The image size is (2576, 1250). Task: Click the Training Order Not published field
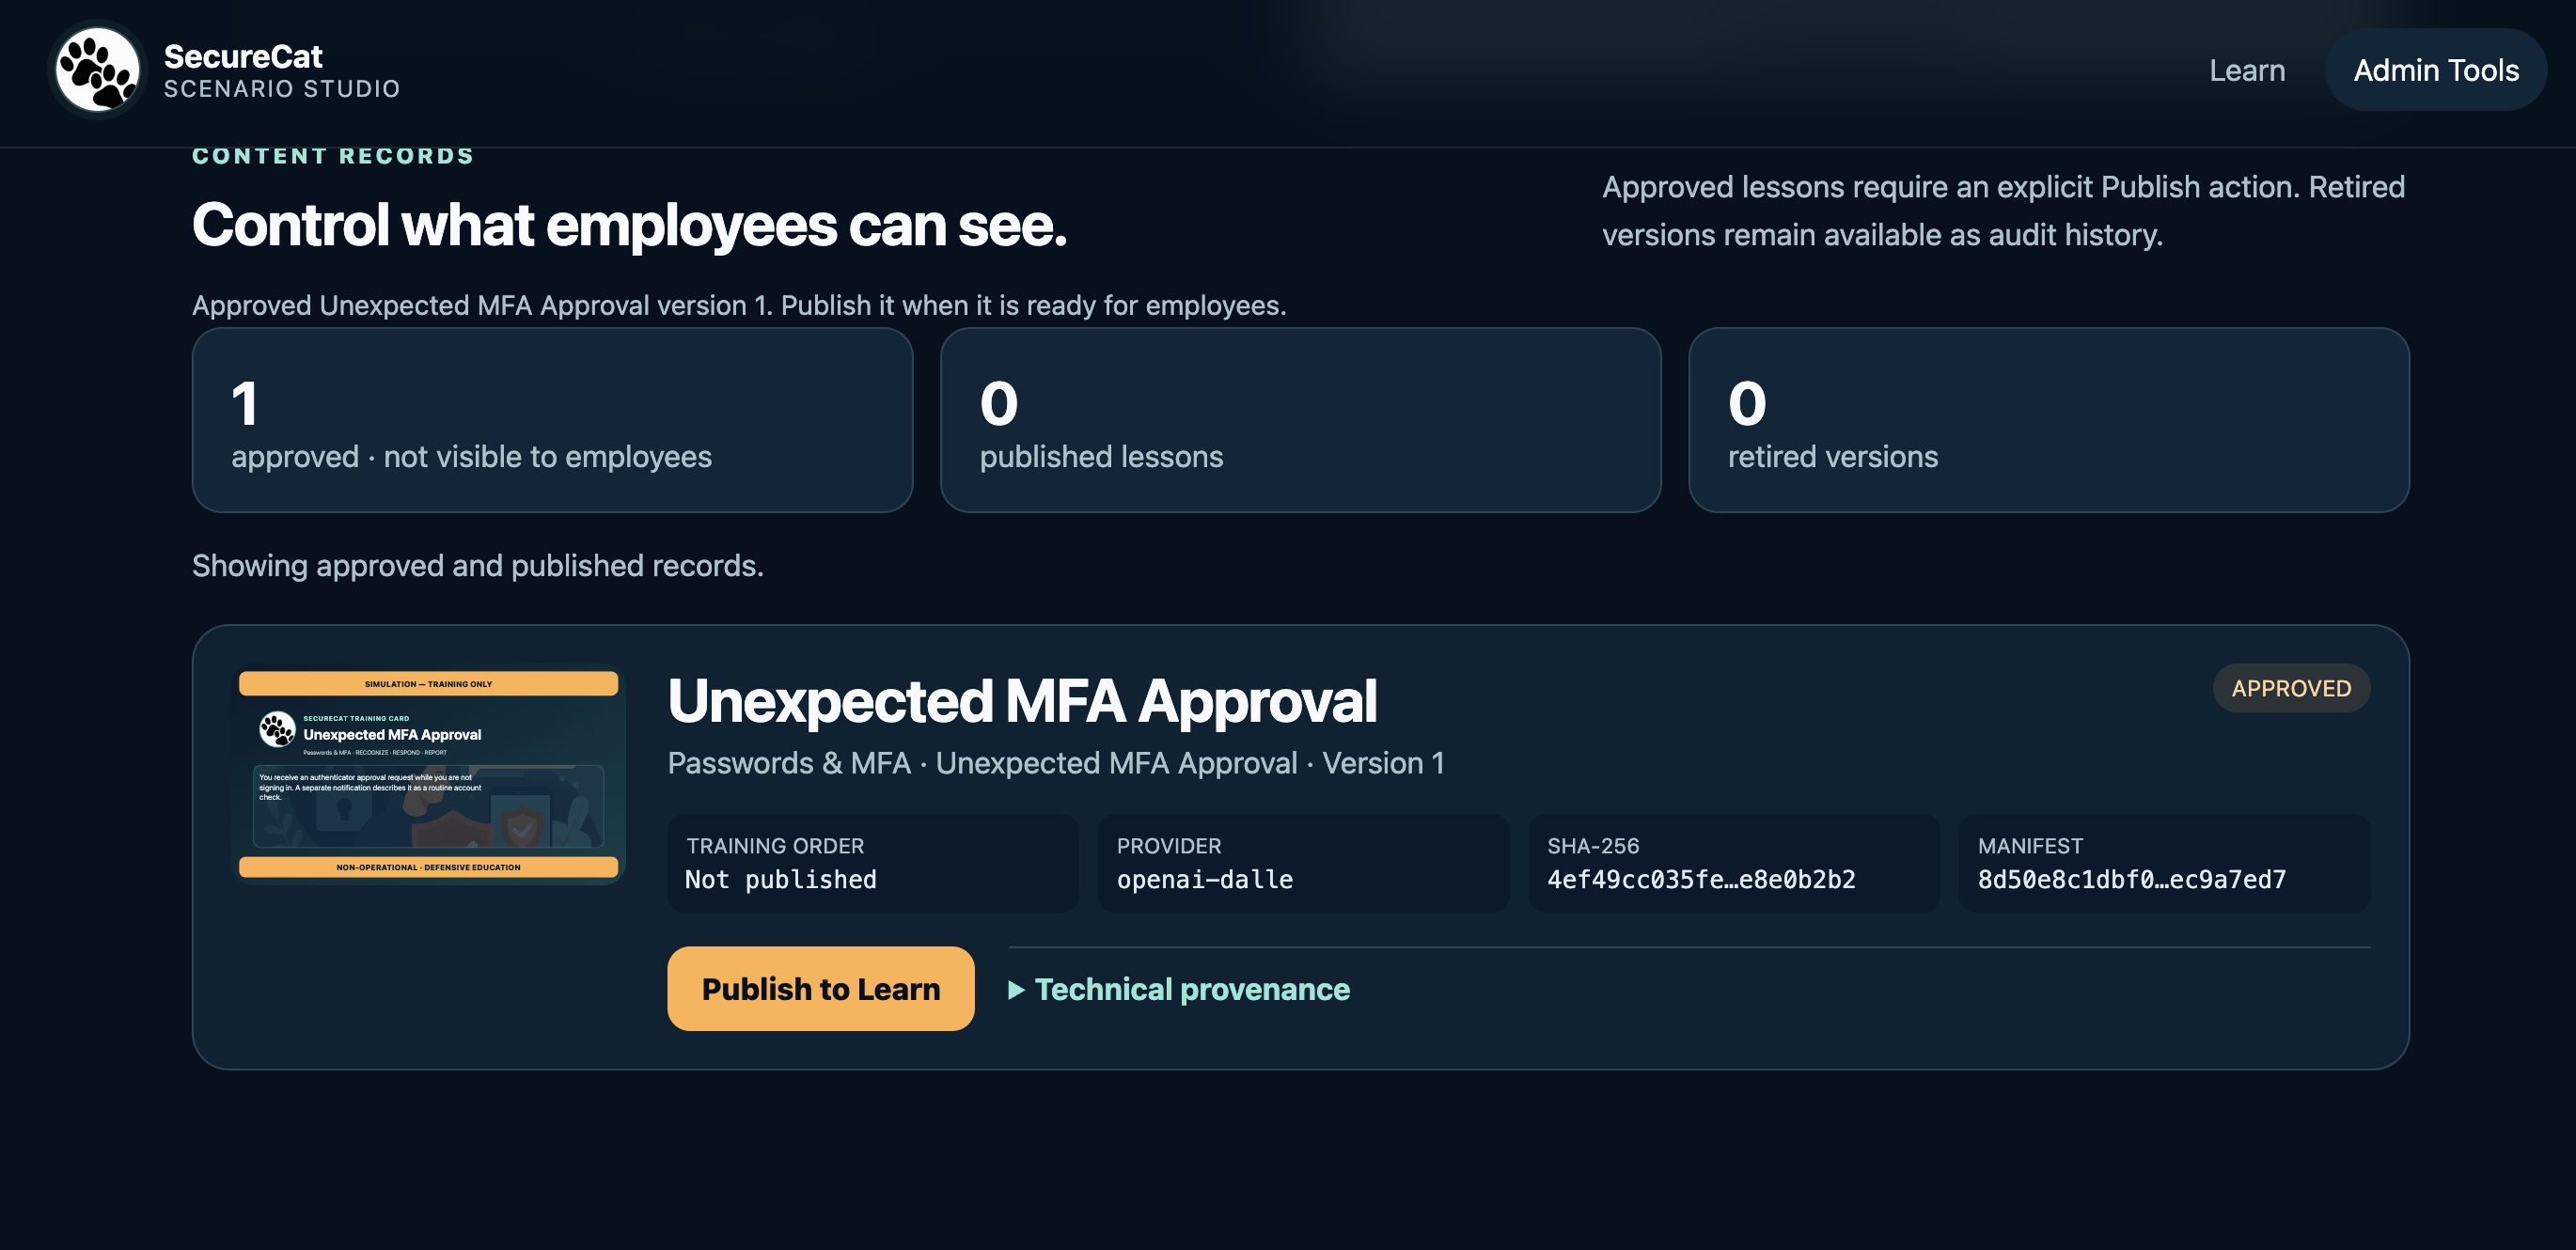pos(873,862)
